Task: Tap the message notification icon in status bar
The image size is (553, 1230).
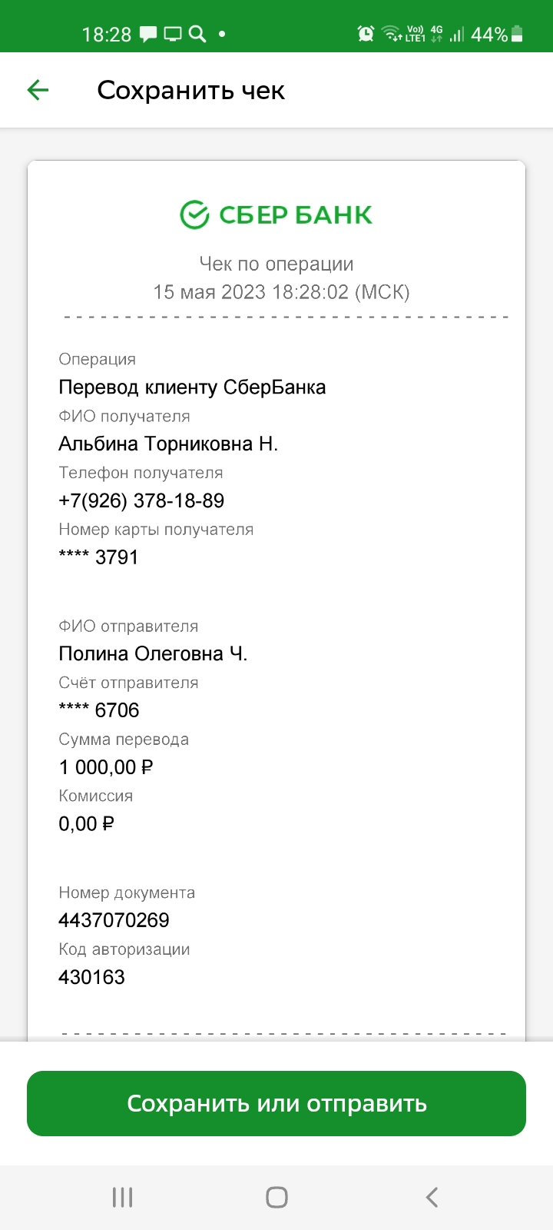Action: coord(148,34)
